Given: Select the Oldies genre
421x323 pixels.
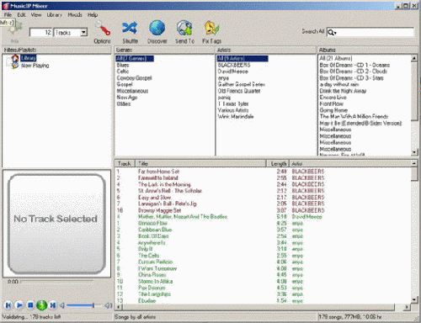Looking at the screenshot, I should click(124, 103).
